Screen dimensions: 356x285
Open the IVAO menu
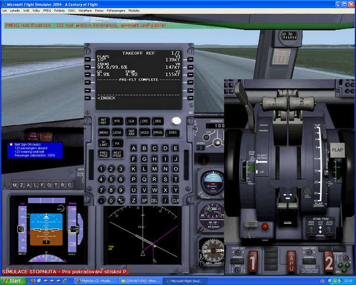point(72,11)
